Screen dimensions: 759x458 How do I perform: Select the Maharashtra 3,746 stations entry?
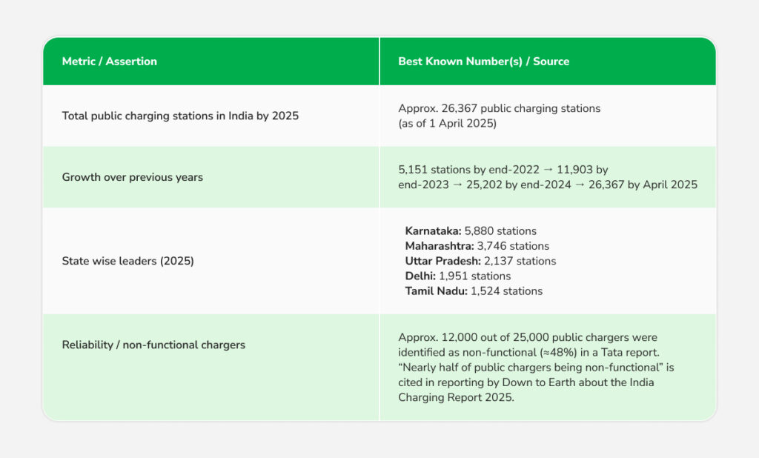tap(477, 246)
